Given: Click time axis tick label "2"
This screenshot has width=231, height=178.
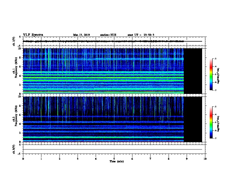Looking at the screenshot, I should coord(60,159).
